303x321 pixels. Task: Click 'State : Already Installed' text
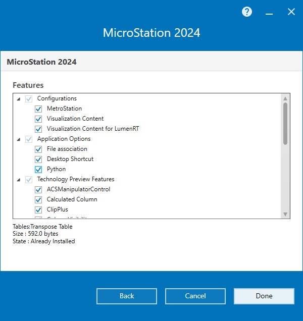[x=43, y=241]
